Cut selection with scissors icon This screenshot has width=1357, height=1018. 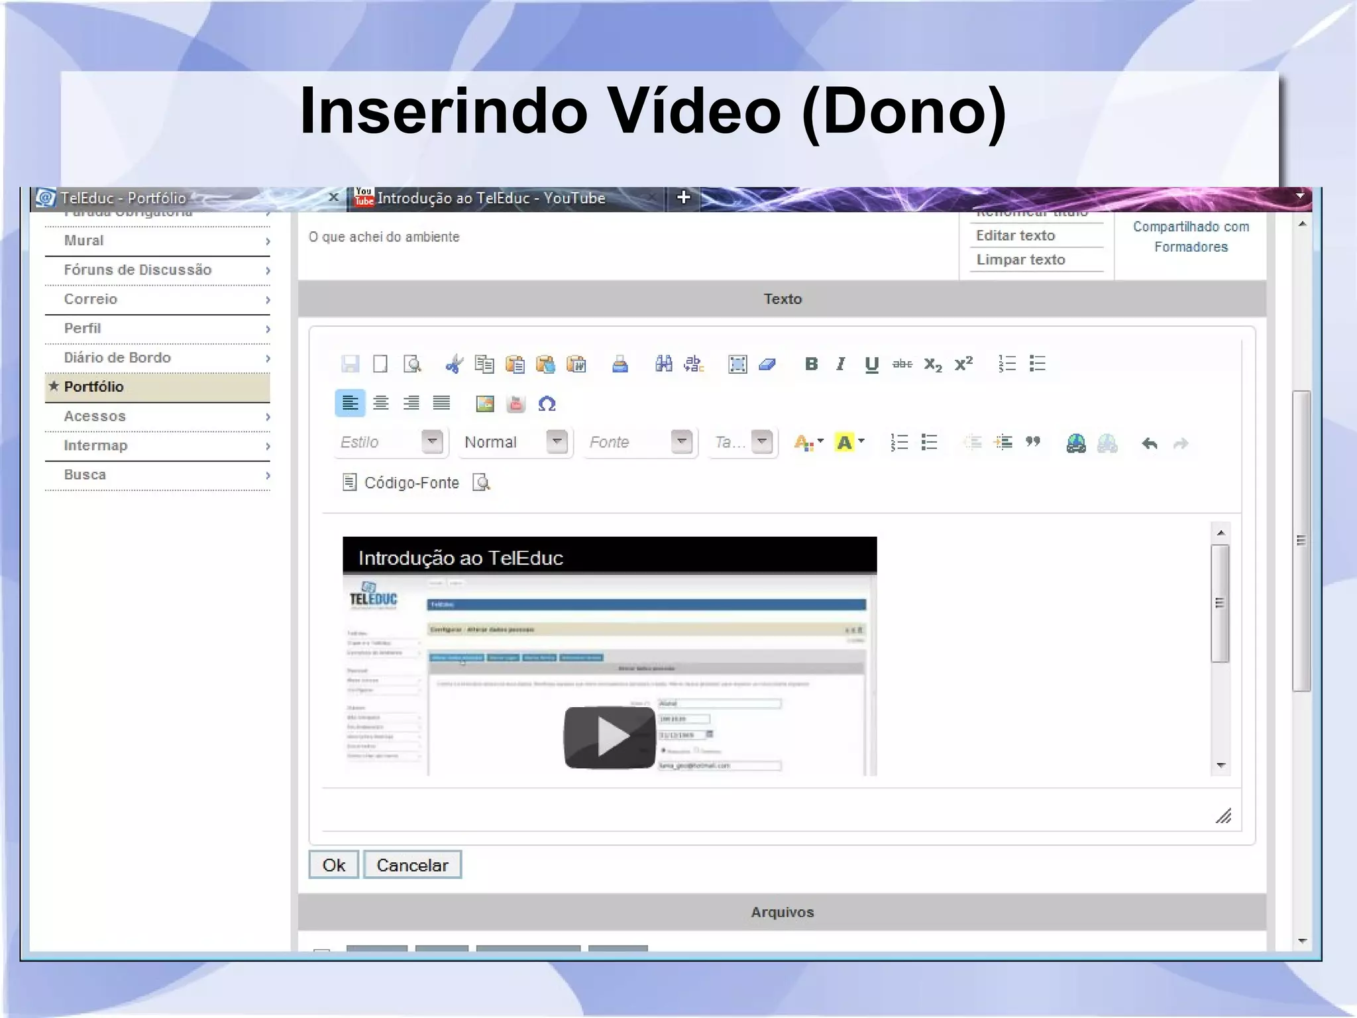coord(454,364)
